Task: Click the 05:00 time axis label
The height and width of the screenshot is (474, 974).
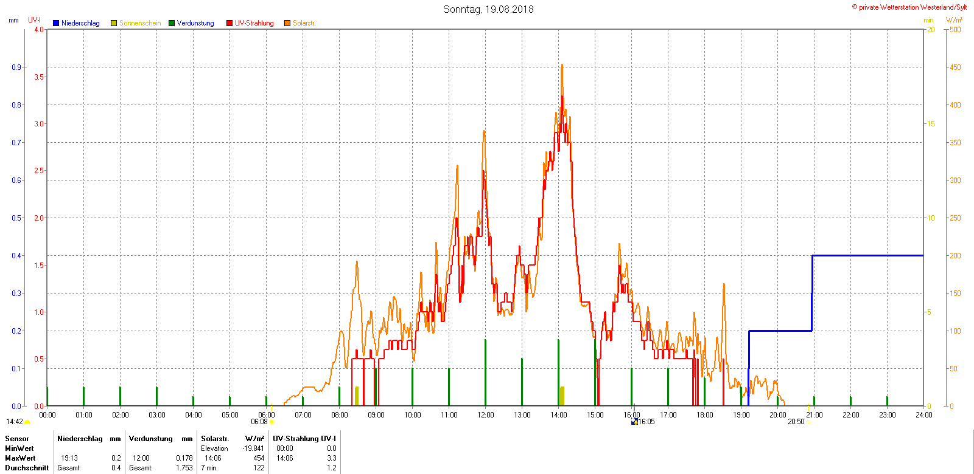Action: click(x=230, y=415)
